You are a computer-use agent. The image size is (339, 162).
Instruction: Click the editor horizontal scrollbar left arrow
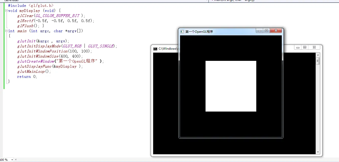tap(16, 160)
